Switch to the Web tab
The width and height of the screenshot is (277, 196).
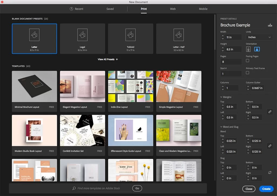point(173,9)
